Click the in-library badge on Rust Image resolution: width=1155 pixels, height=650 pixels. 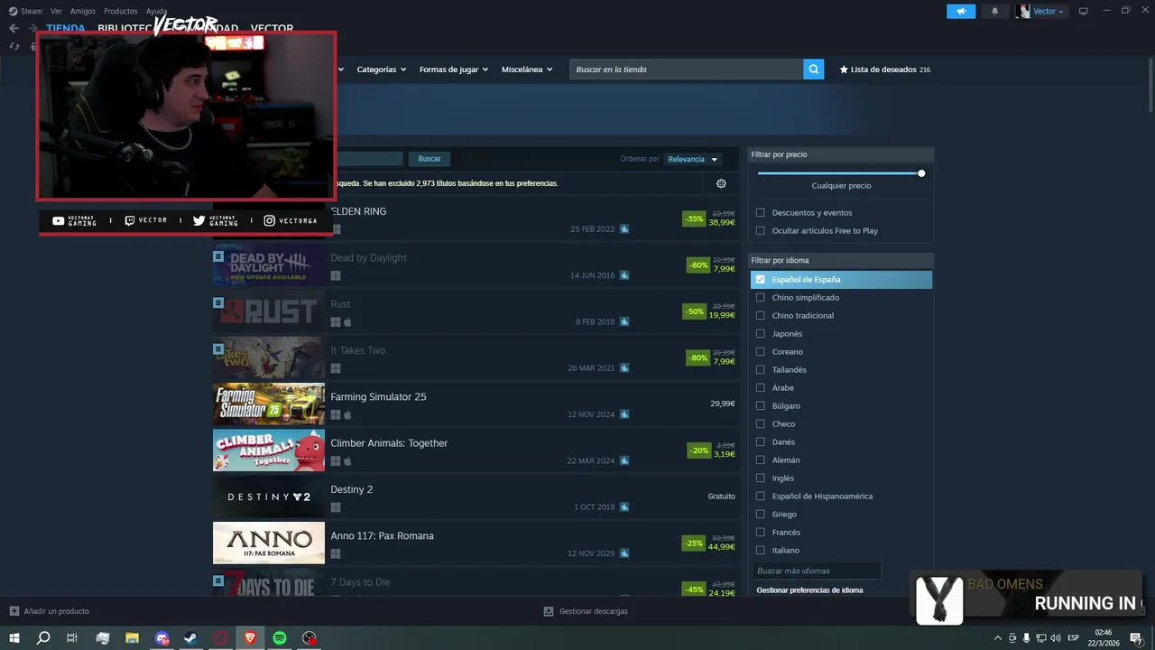coord(217,302)
